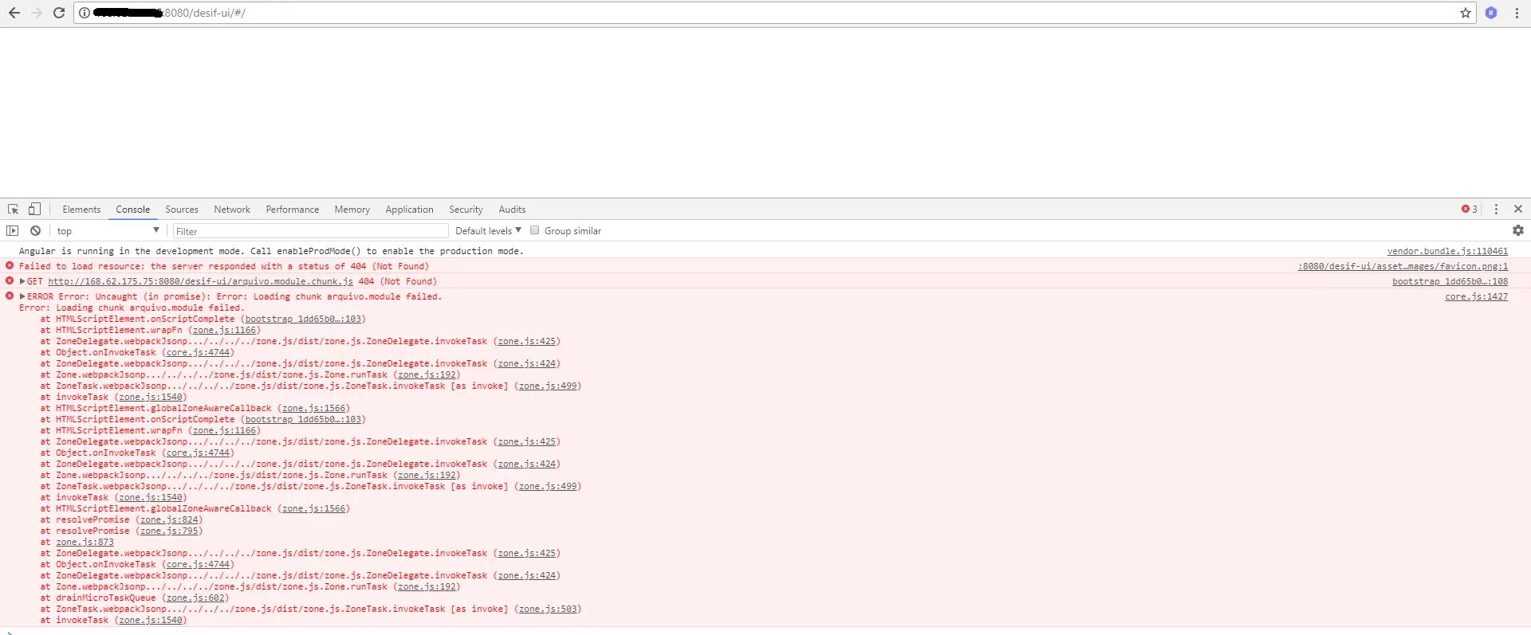
Task: Clear the console output
Action: (x=35, y=231)
